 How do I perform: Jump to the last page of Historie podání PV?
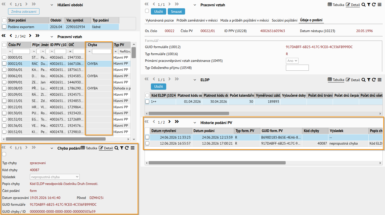pyautogui.click(x=177, y=122)
